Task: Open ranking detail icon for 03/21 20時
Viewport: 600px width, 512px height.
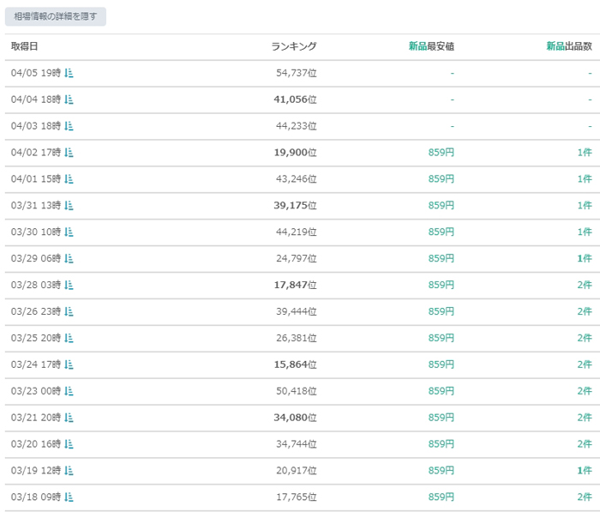Action: click(x=69, y=418)
